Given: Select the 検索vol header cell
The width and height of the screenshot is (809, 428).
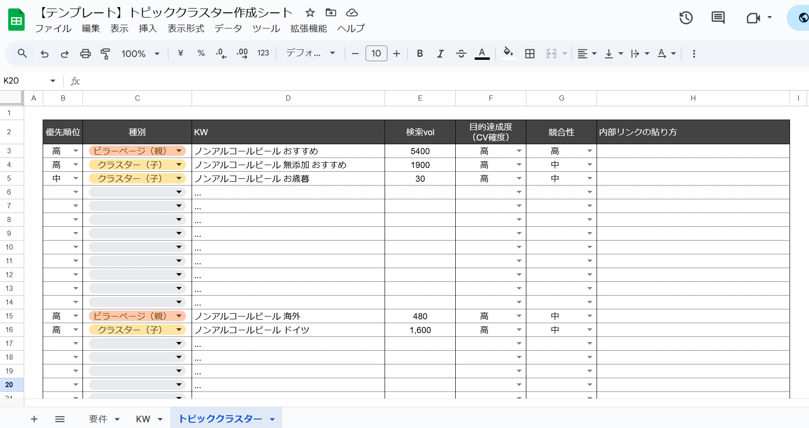Looking at the screenshot, I should coord(420,132).
